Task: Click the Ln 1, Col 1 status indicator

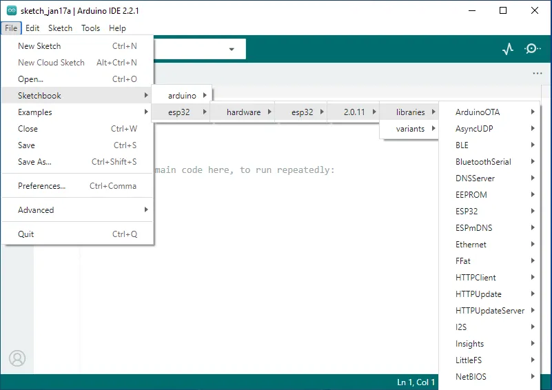Action: [416, 382]
